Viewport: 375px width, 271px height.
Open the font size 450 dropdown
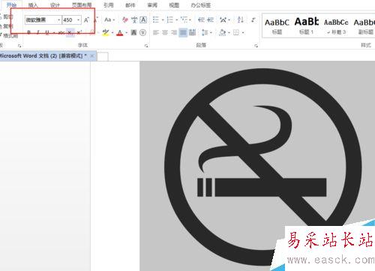pos(79,20)
